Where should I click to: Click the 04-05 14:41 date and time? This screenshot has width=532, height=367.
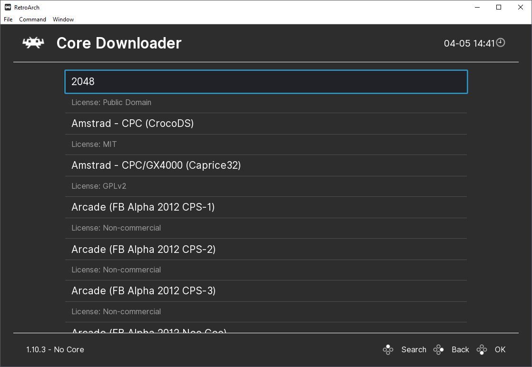(469, 43)
